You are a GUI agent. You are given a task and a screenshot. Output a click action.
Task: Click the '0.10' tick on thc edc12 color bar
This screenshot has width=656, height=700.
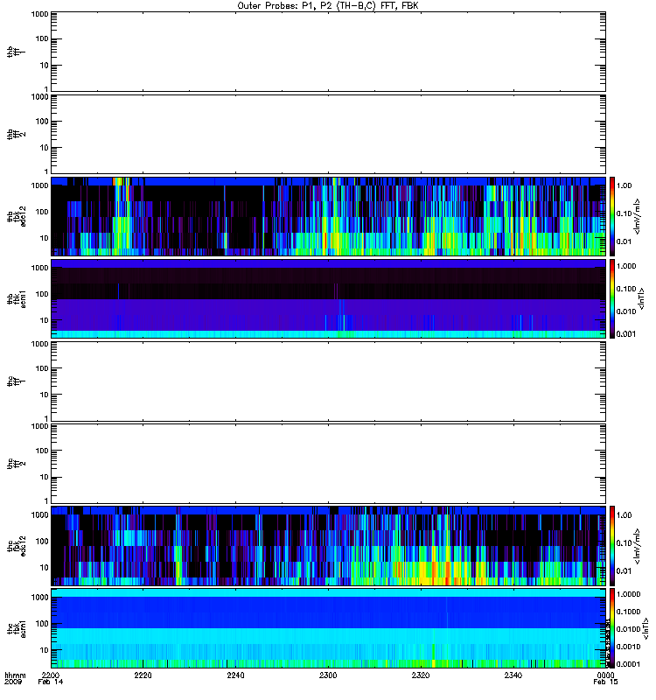tap(624, 543)
